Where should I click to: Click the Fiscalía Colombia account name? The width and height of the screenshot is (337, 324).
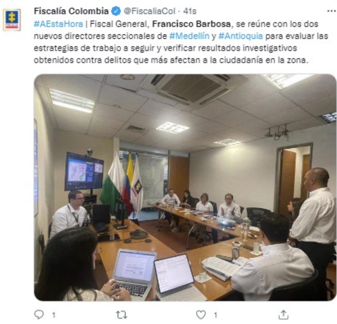[x=71, y=11]
